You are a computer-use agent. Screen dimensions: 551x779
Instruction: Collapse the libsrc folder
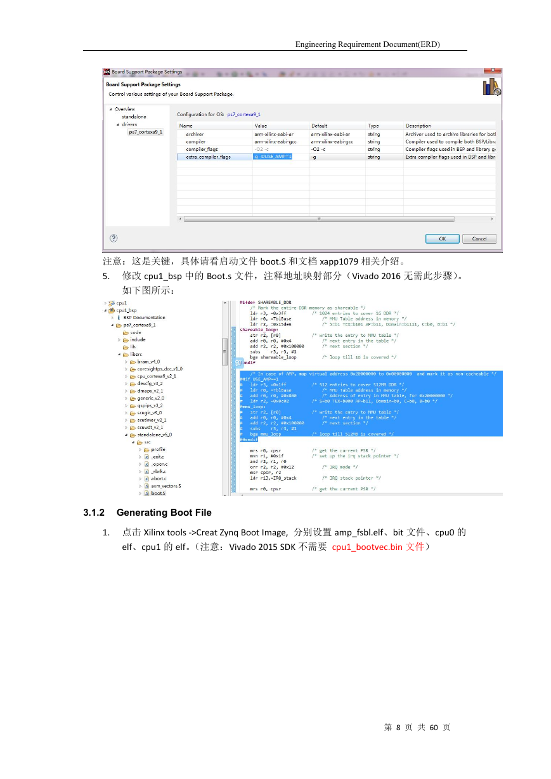(x=119, y=354)
